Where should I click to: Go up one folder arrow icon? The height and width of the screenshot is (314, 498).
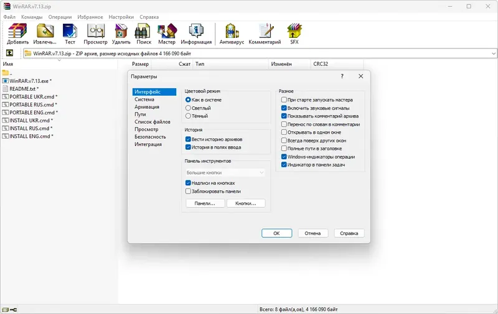coord(9,53)
